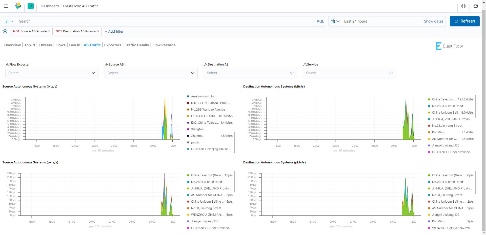The image size is (486, 235).
Task: Click China Telecom 121.2kbit/s legend entry
Action: point(451,99)
